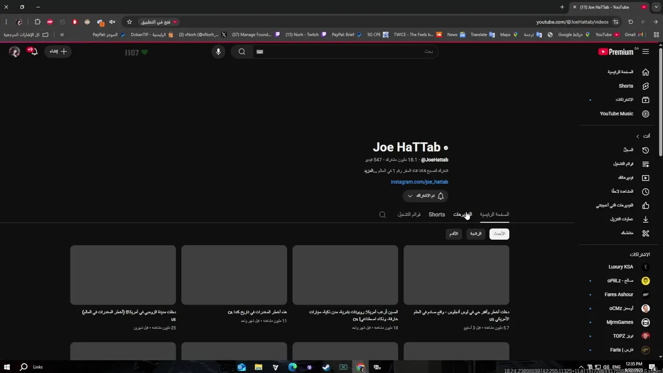Click the Create (إنشاء) plus button
The height and width of the screenshot is (373, 663).
tap(59, 51)
